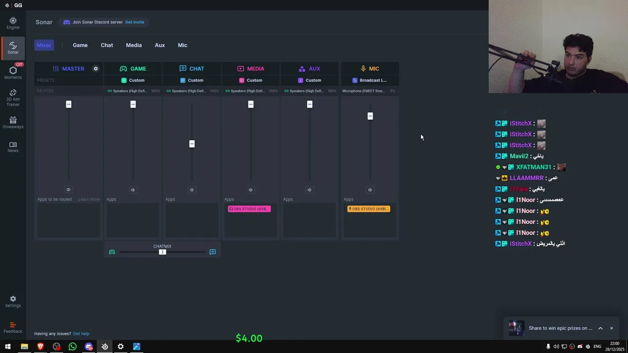Click the Mic channel volume slider handle

click(370, 116)
